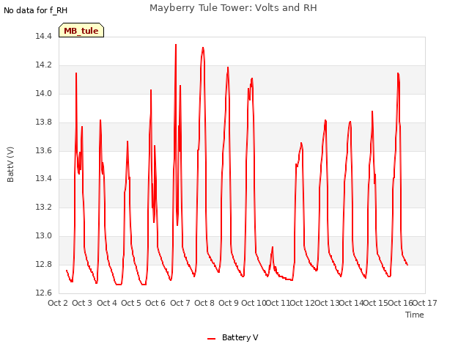Viewport: 469px width, 352px height.
Task: Click the small low peak near Oct 11
Action: pos(272,247)
